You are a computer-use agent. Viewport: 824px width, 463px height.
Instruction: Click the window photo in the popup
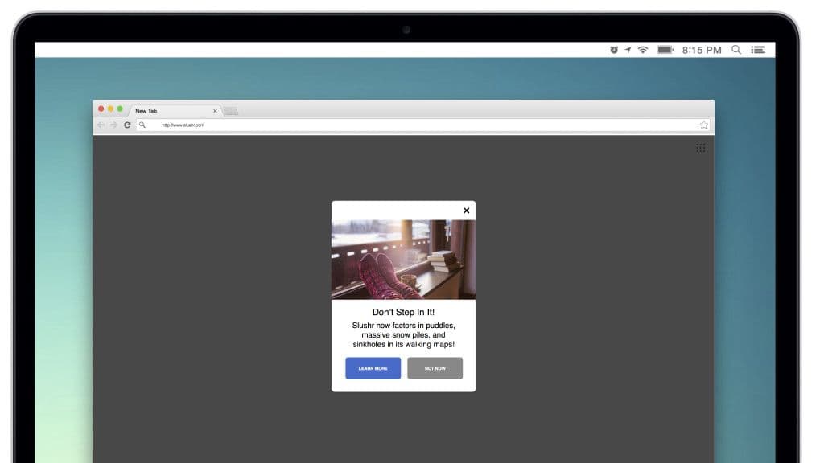point(403,258)
